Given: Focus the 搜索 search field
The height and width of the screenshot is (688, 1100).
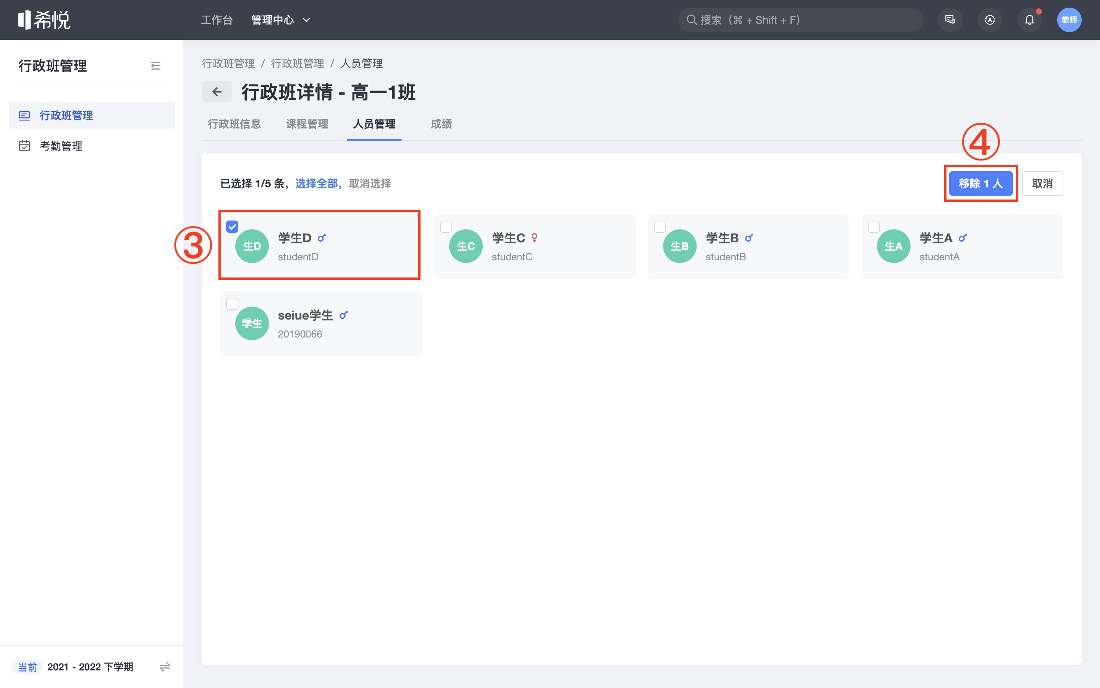Looking at the screenshot, I should [800, 20].
